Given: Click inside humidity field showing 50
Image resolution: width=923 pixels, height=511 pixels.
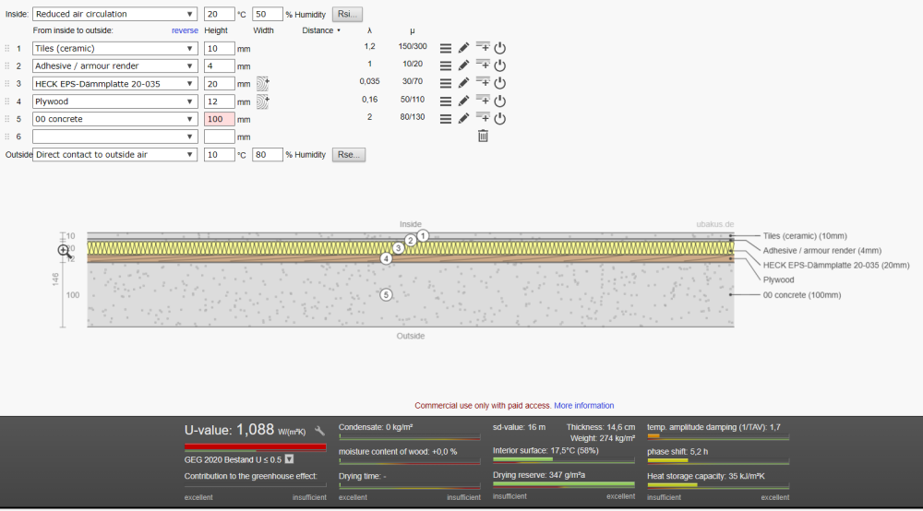Looking at the screenshot, I should (x=268, y=14).
